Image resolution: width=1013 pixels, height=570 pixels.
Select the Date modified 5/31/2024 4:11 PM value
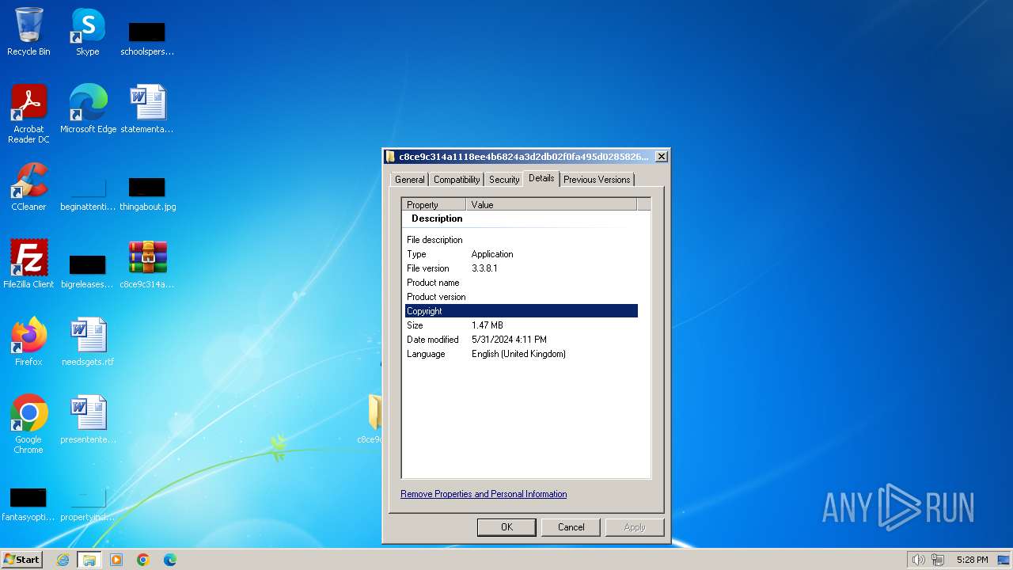(x=509, y=340)
